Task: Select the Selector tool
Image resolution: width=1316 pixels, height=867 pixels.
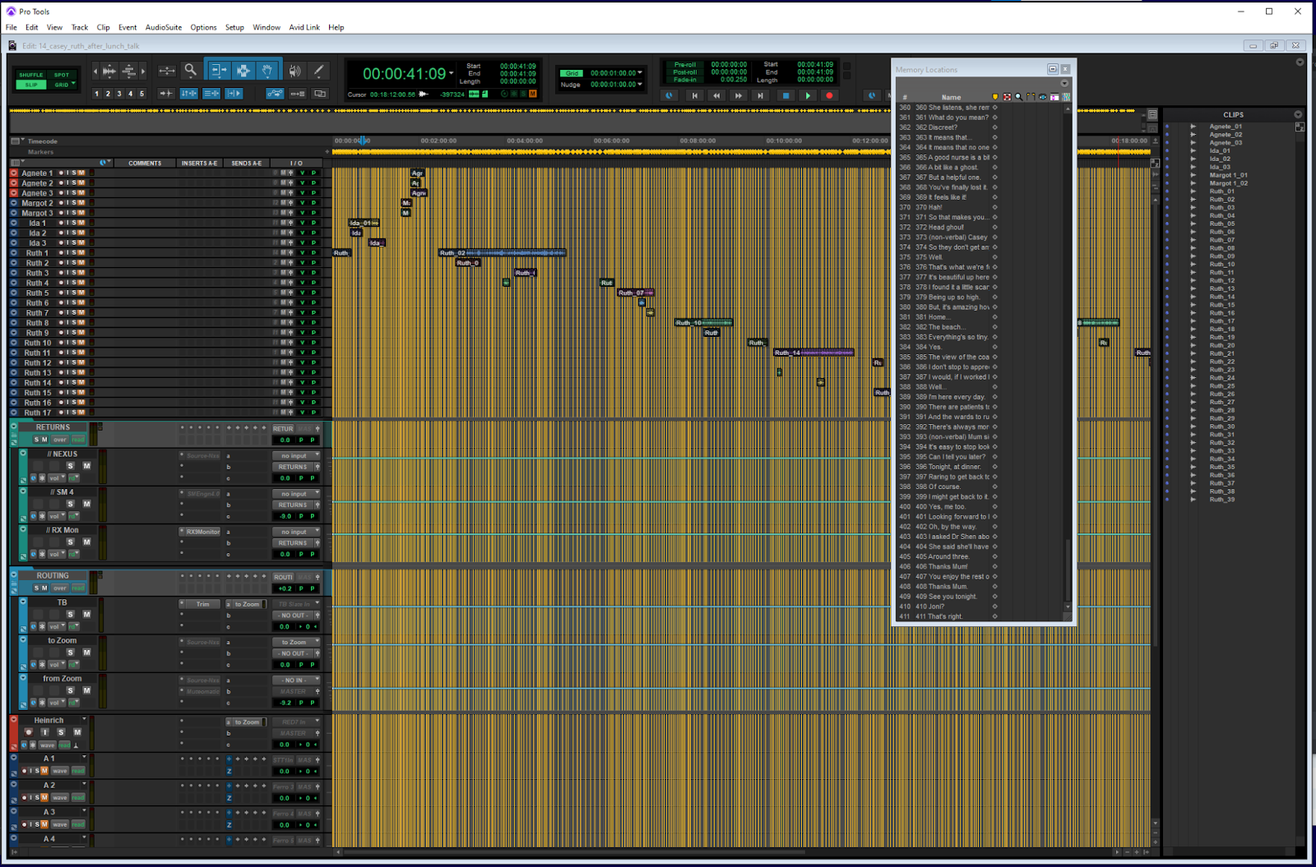Action: click(243, 71)
